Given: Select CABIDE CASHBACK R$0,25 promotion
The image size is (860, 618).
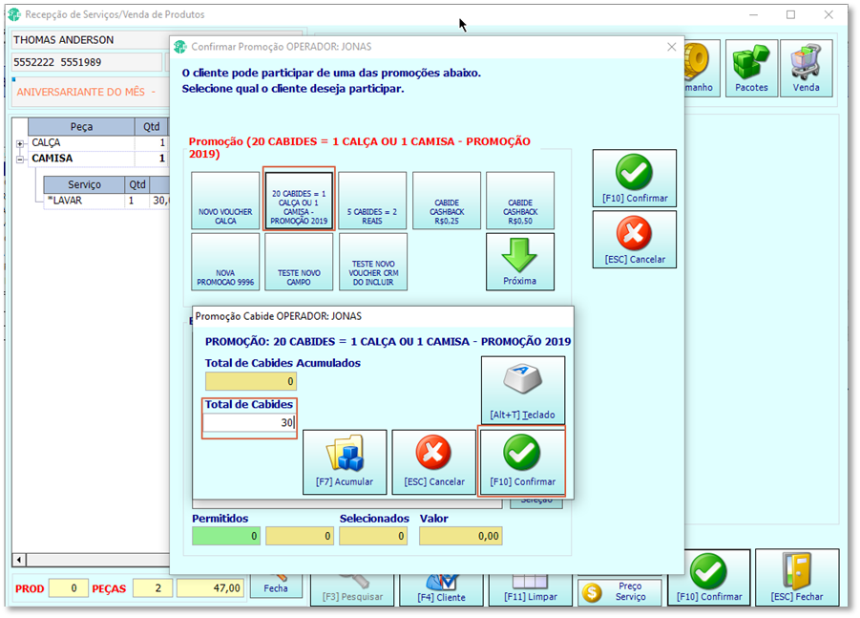Looking at the screenshot, I should (447, 201).
